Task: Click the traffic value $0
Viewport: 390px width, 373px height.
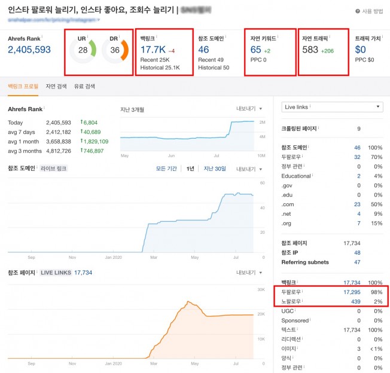Action: tap(361, 50)
